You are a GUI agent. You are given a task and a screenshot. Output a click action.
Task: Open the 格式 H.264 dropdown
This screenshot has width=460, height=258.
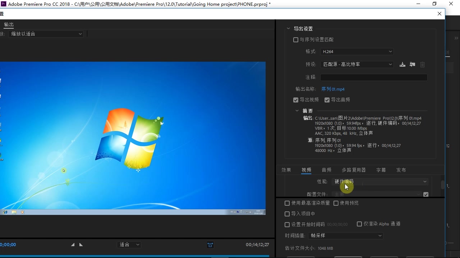tap(357, 52)
